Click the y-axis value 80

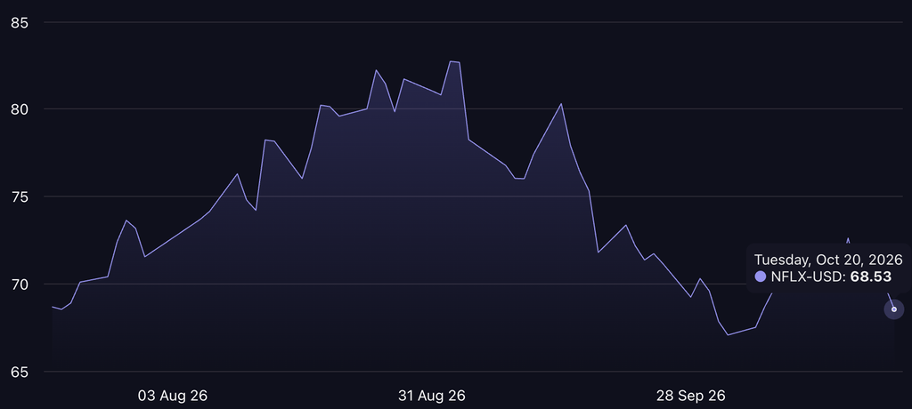click(20, 109)
